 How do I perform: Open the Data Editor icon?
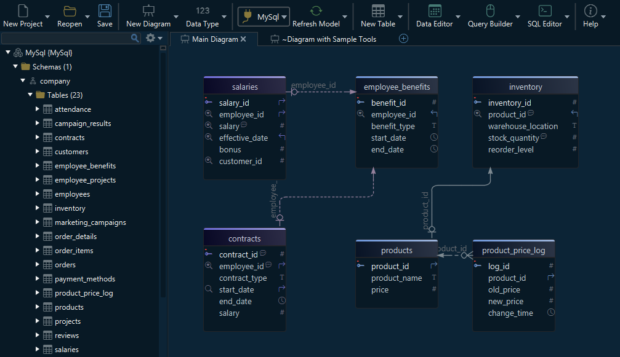click(x=435, y=10)
